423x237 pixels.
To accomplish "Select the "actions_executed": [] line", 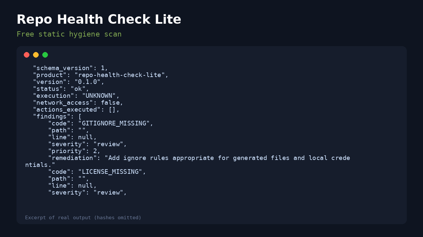I will pyautogui.click(x=76, y=110).
